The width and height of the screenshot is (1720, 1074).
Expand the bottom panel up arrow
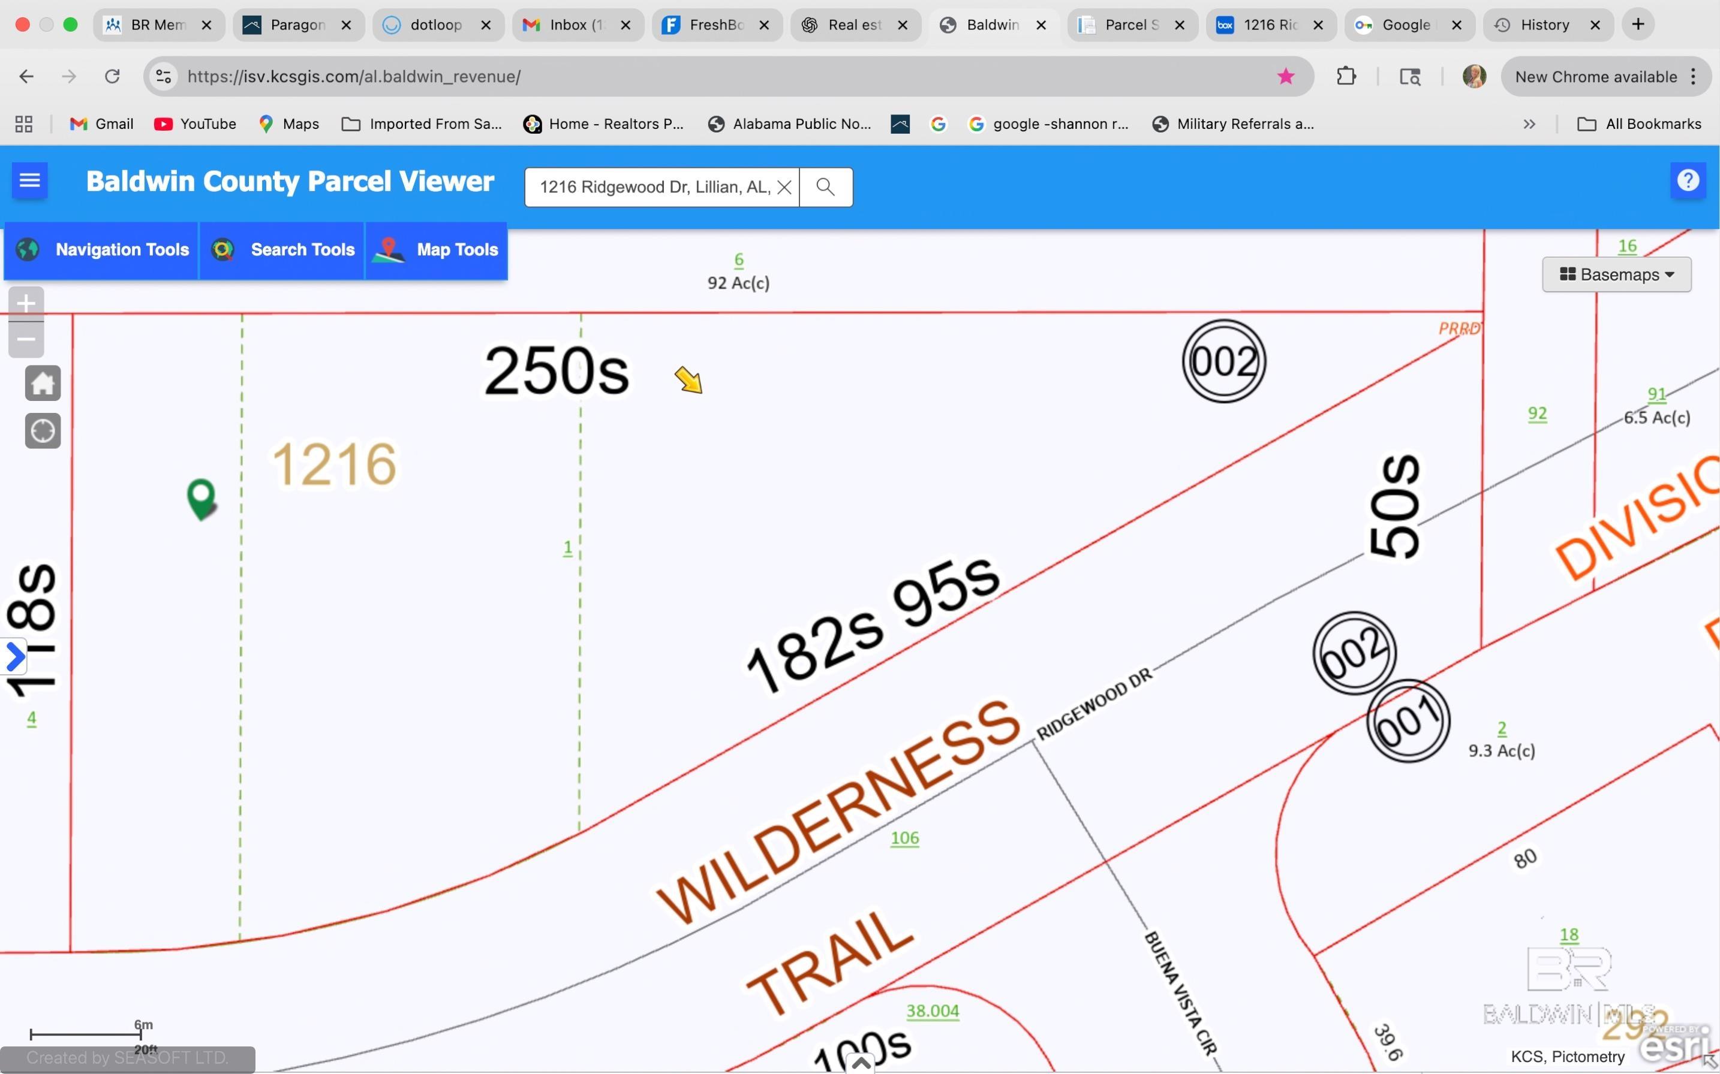point(861,1063)
